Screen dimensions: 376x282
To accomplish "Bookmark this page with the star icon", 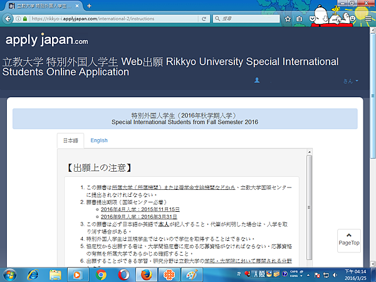I will click(288, 19).
